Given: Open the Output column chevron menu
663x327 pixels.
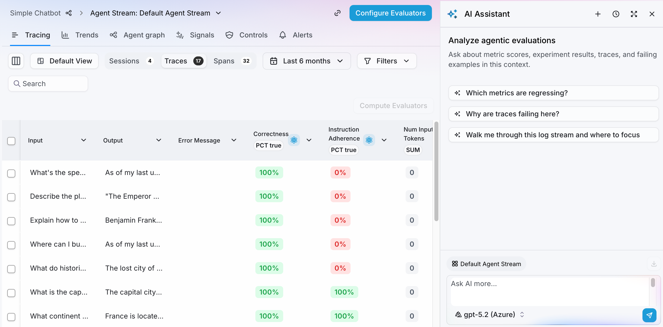Looking at the screenshot, I should point(159,140).
